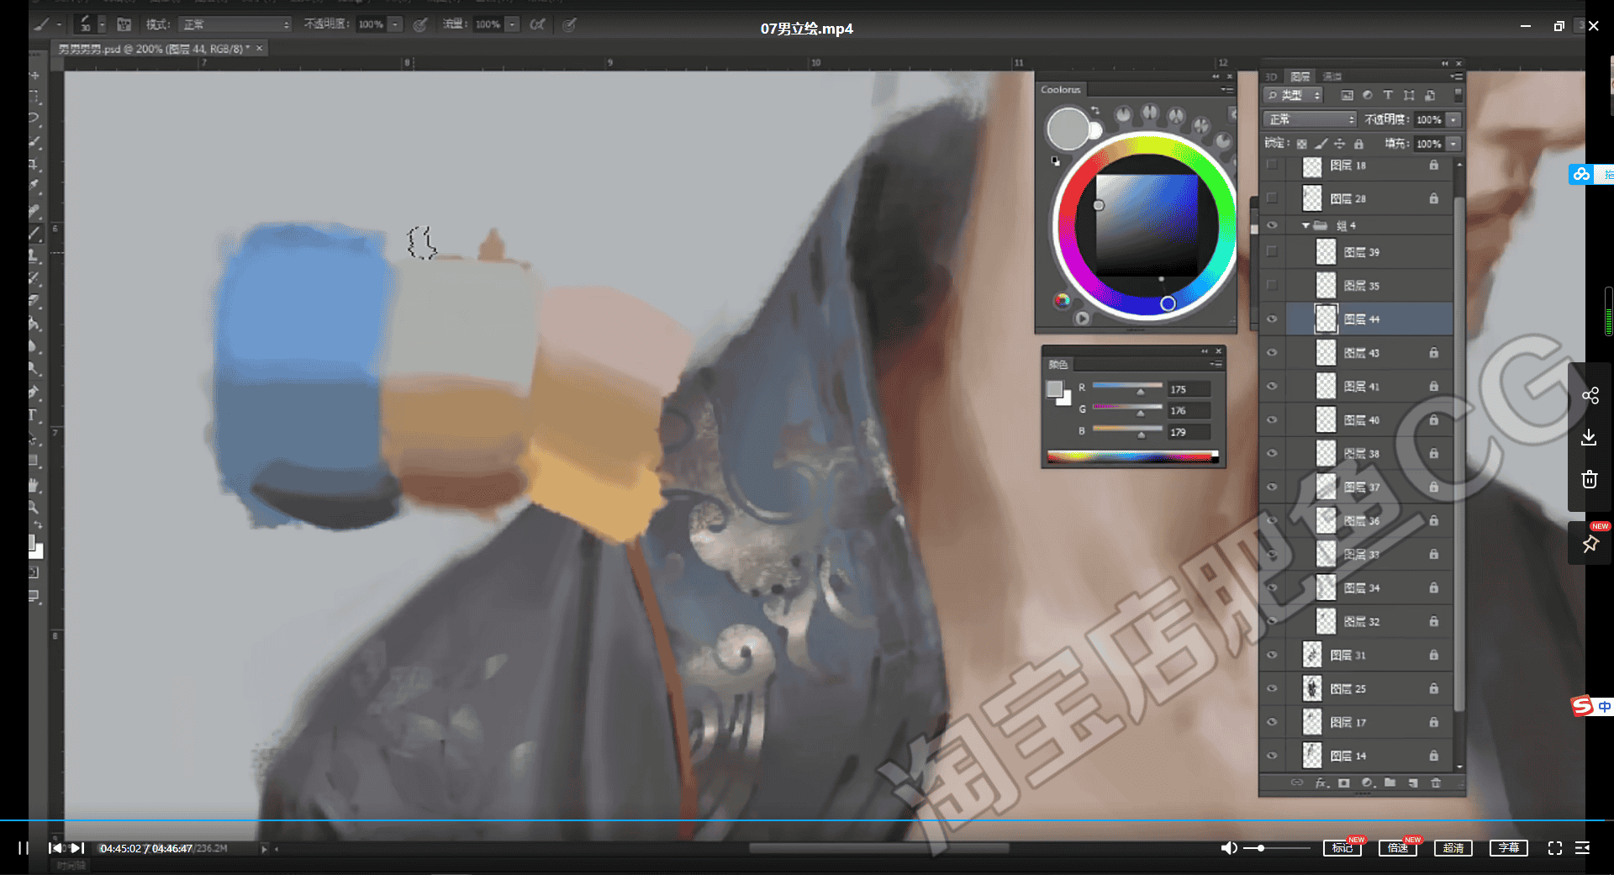Screen dimensions: 1614x875
Task: Click the delete layer trash icon
Action: tap(1436, 783)
